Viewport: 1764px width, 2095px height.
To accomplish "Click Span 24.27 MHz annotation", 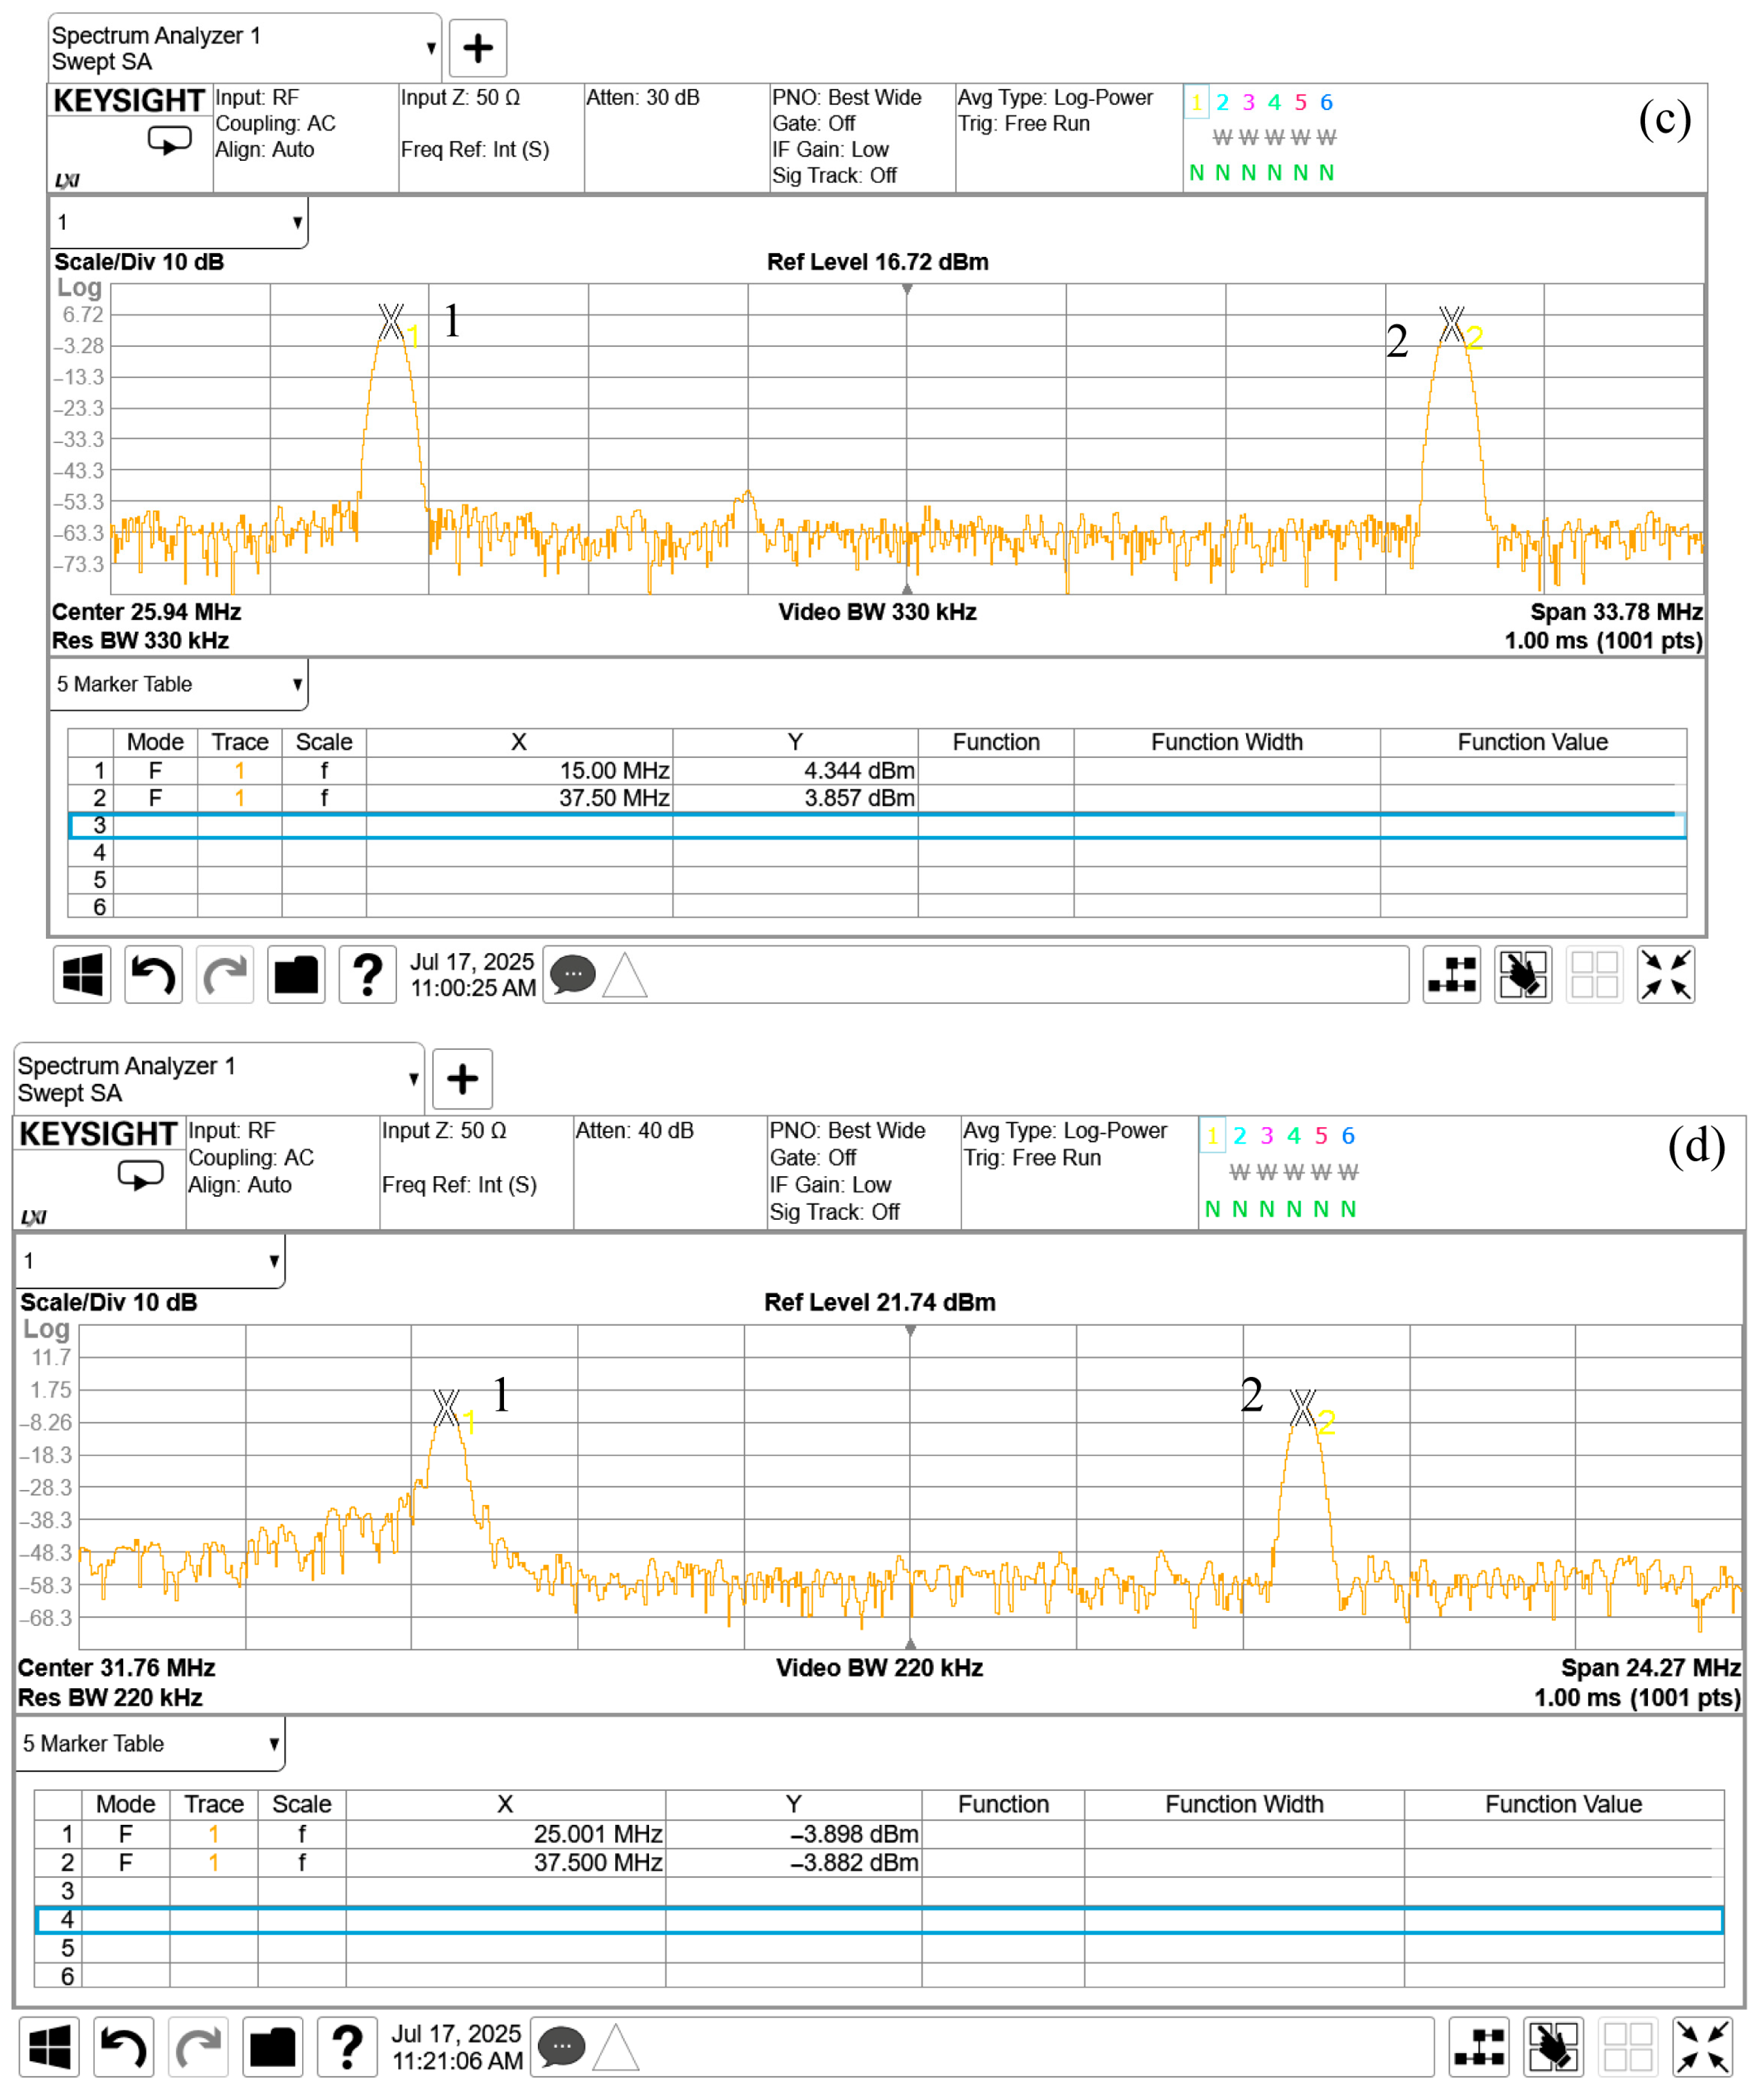I will point(1651,1667).
